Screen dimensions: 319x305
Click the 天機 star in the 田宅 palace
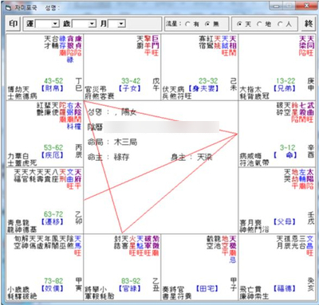[x=233, y=242]
